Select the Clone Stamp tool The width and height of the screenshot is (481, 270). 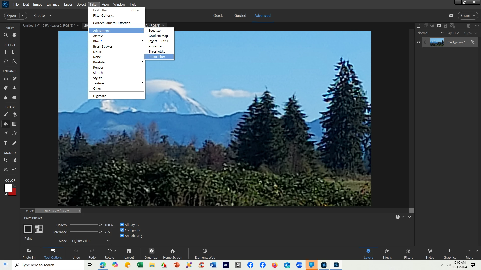(14, 88)
